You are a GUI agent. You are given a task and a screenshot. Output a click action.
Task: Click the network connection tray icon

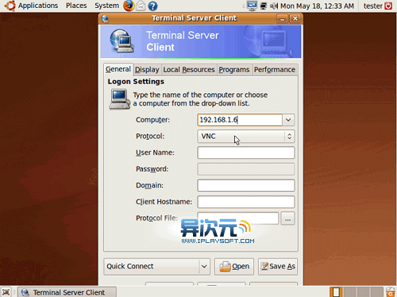click(264, 6)
